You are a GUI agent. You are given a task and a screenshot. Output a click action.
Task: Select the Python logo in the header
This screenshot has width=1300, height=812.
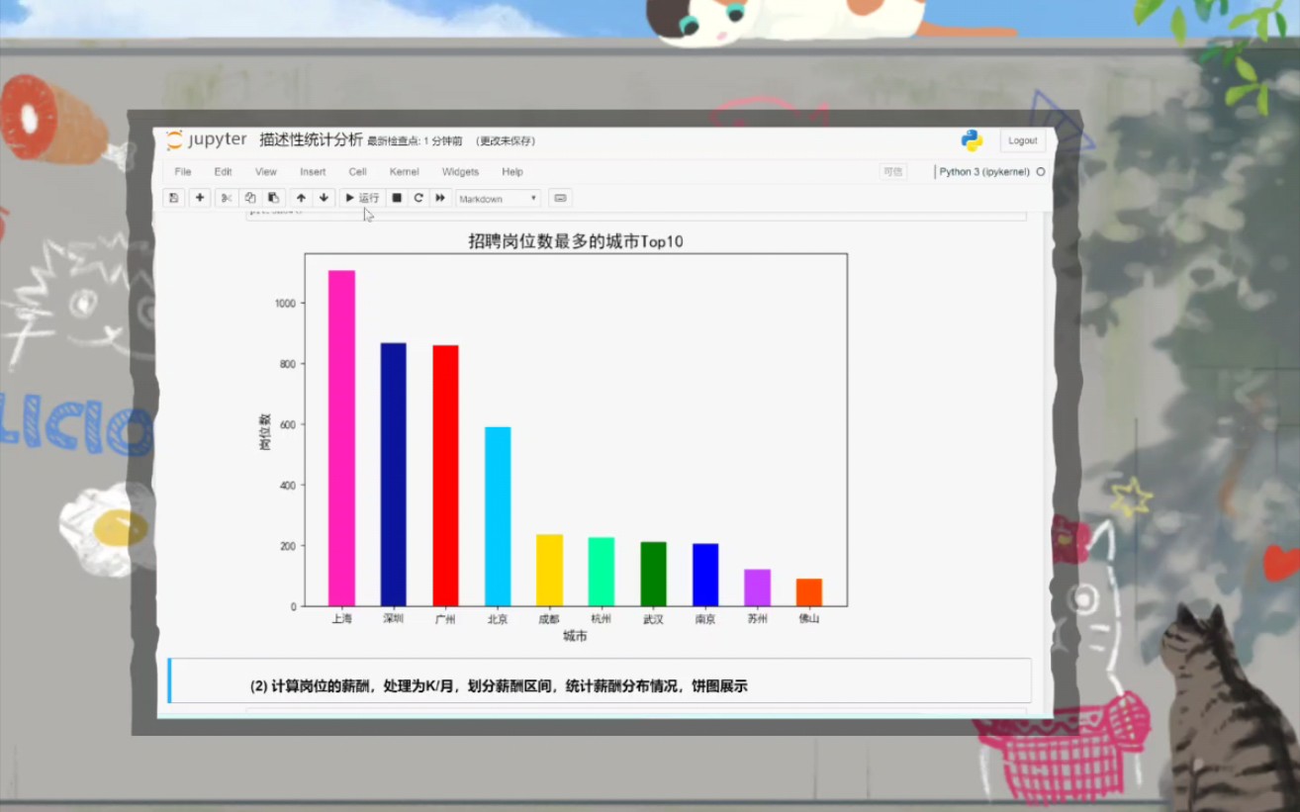point(973,139)
